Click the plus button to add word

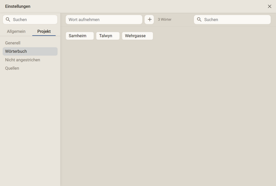[149, 20]
